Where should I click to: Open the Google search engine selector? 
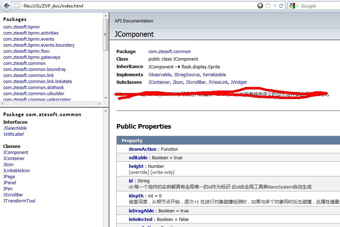coord(294,6)
